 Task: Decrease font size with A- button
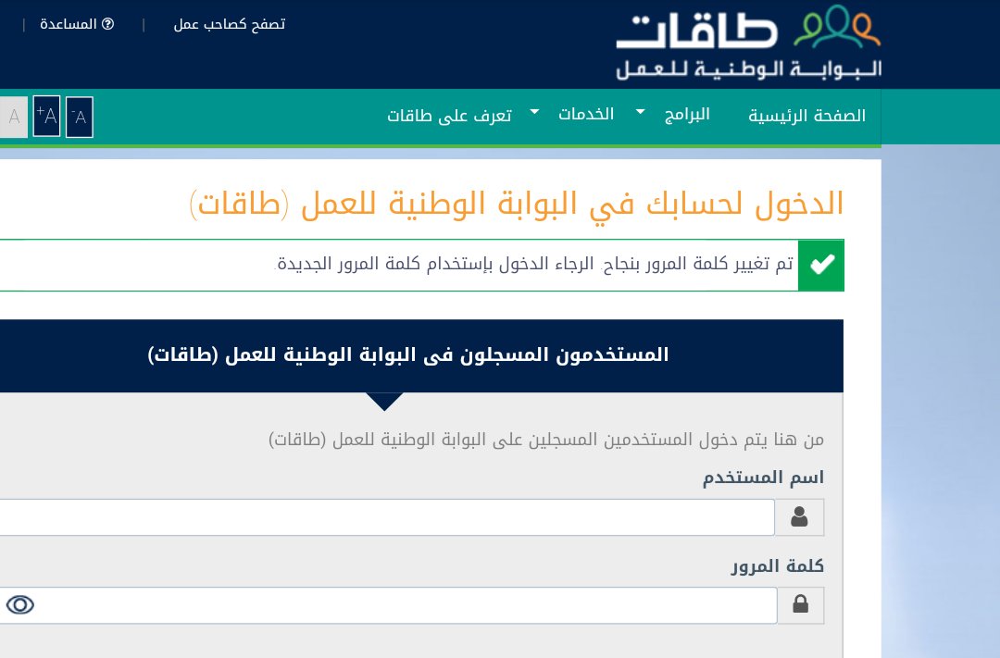point(80,117)
